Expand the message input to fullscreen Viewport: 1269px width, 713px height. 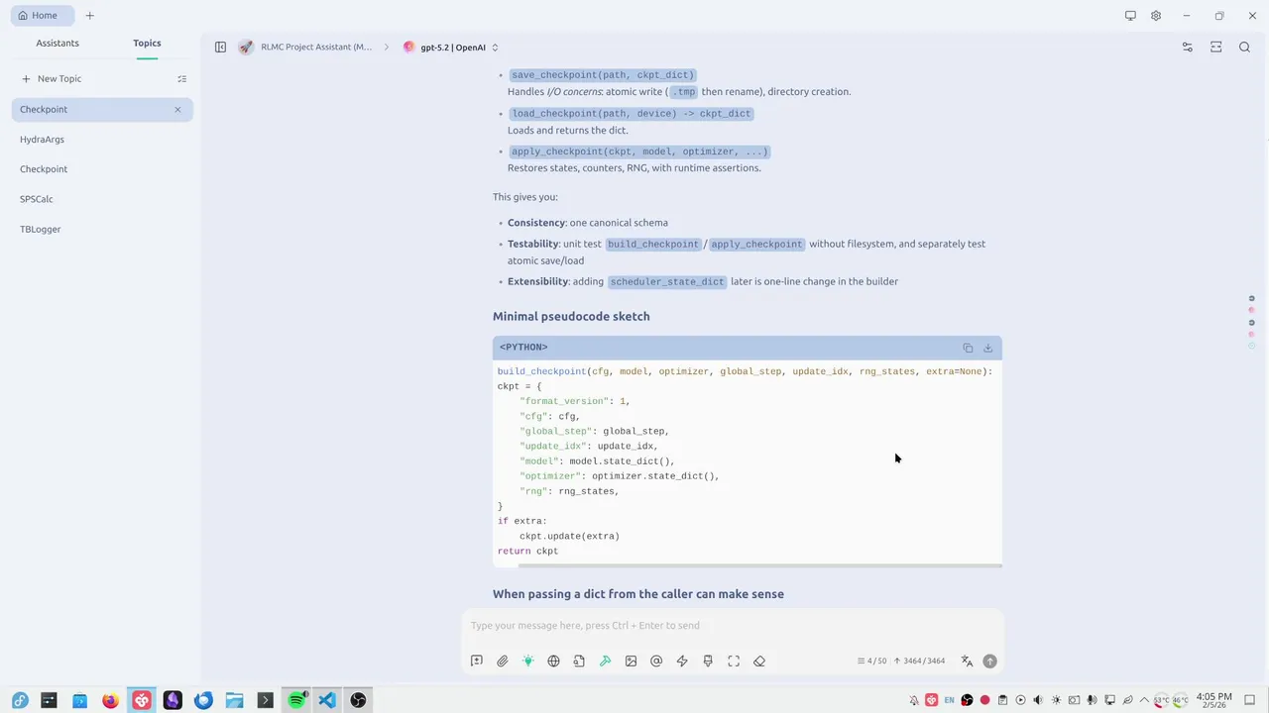(x=734, y=662)
